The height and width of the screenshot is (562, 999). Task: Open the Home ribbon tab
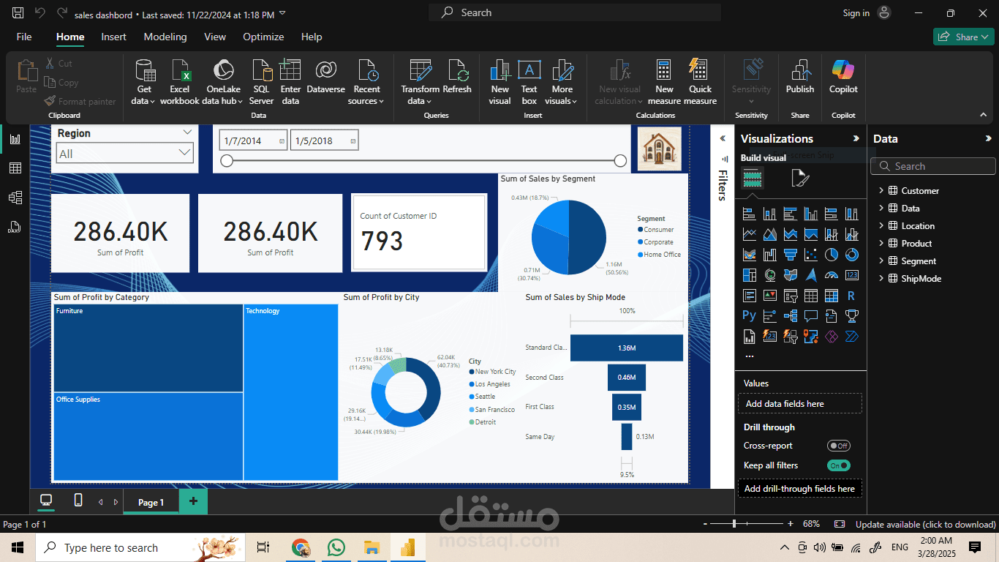(x=70, y=37)
